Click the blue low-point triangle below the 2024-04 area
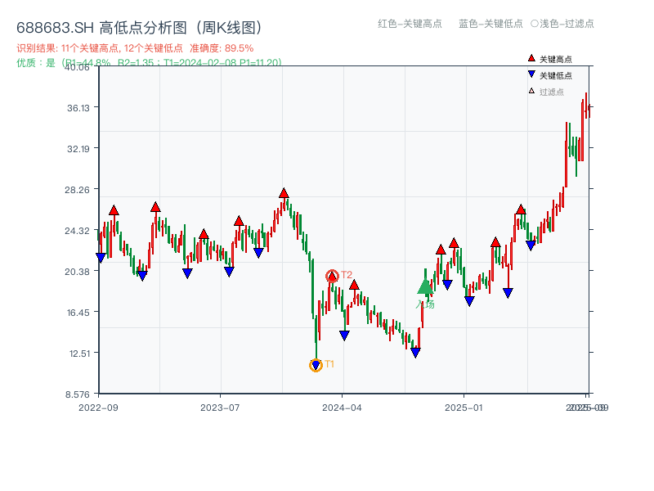 [343, 333]
